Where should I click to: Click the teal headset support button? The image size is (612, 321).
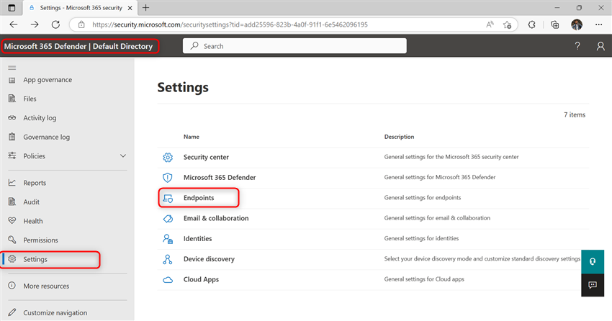593,262
